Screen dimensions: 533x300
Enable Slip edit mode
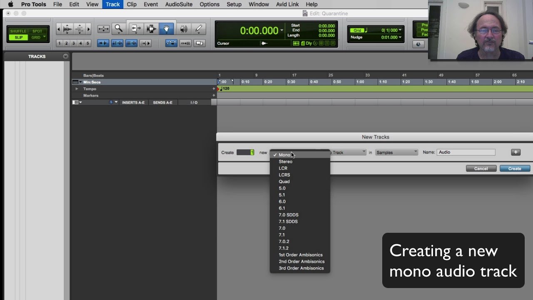coord(18,37)
